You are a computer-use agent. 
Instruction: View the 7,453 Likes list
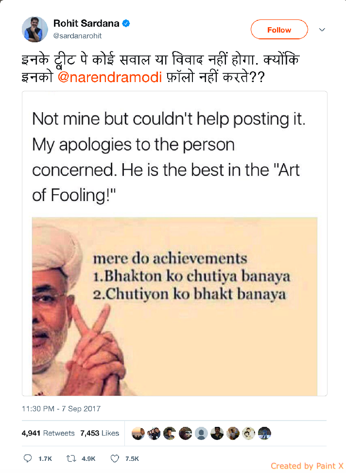[x=100, y=433]
